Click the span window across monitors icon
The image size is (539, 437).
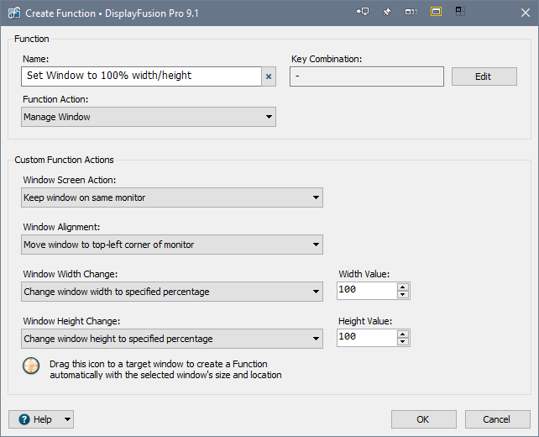[x=411, y=12]
